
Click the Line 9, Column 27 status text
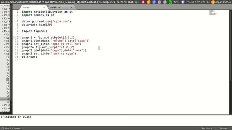click(14, 129)
